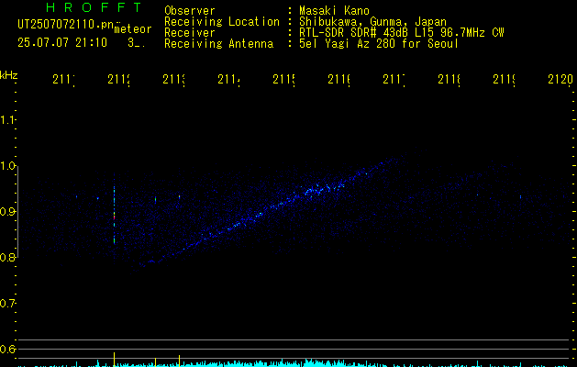Screen dimensions: 577x367
Task: Click the 'meteor' label under the file name
Action: (133, 29)
